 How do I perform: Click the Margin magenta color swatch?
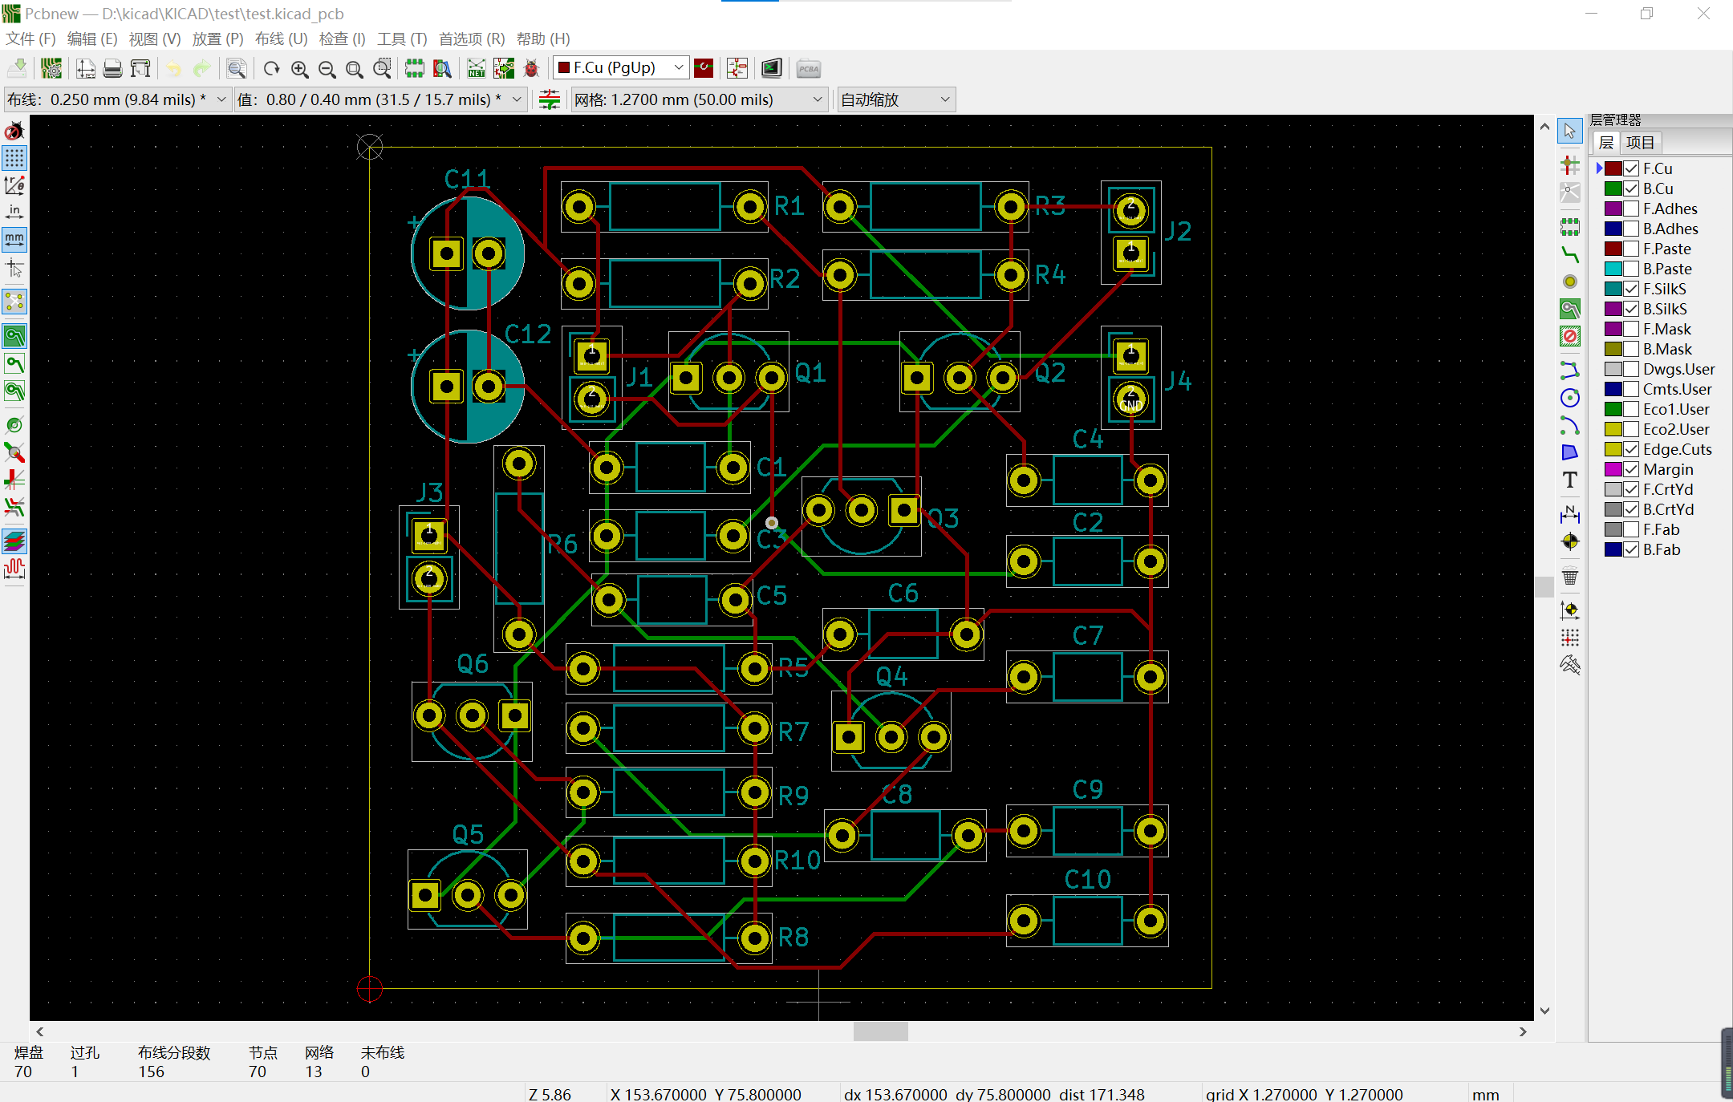tap(1613, 469)
